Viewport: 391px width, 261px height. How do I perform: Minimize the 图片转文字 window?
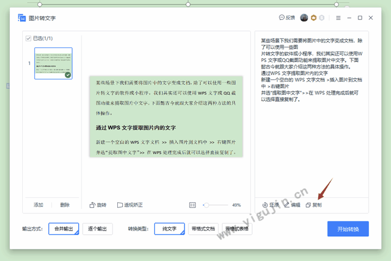click(349, 18)
